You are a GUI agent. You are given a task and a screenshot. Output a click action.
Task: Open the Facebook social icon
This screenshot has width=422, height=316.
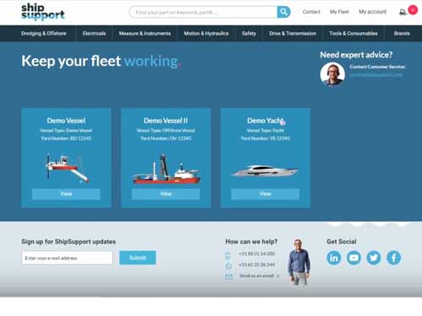[394, 258]
